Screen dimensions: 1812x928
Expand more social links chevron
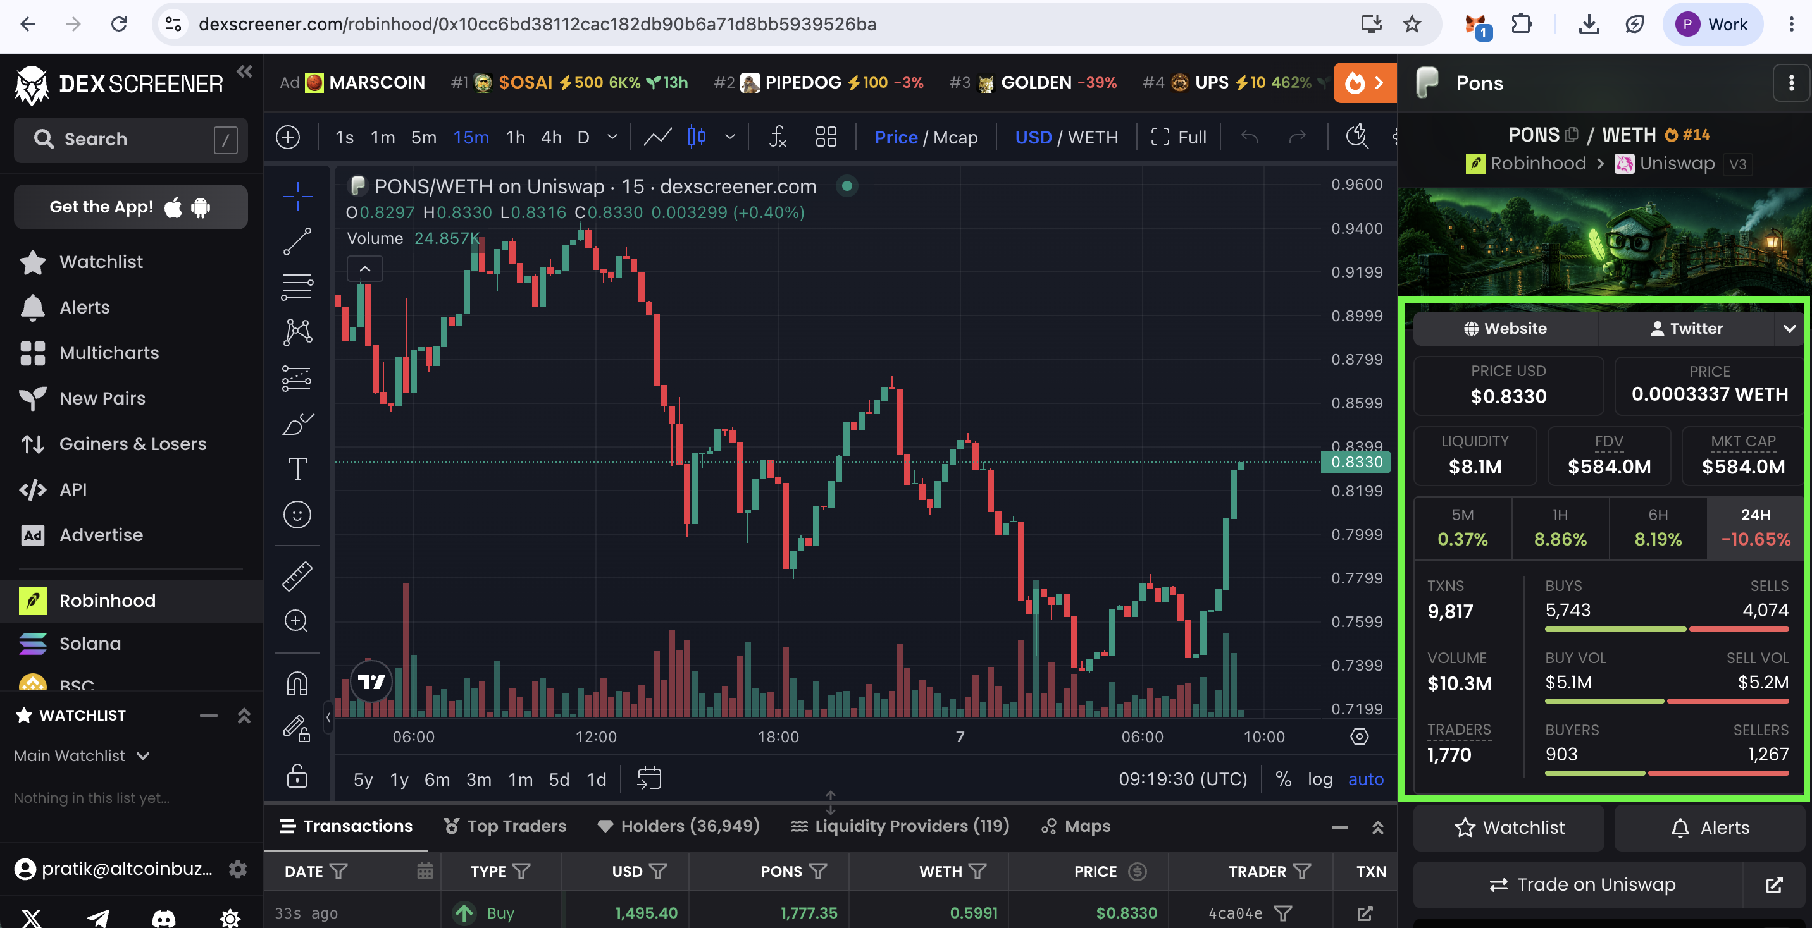coord(1789,328)
